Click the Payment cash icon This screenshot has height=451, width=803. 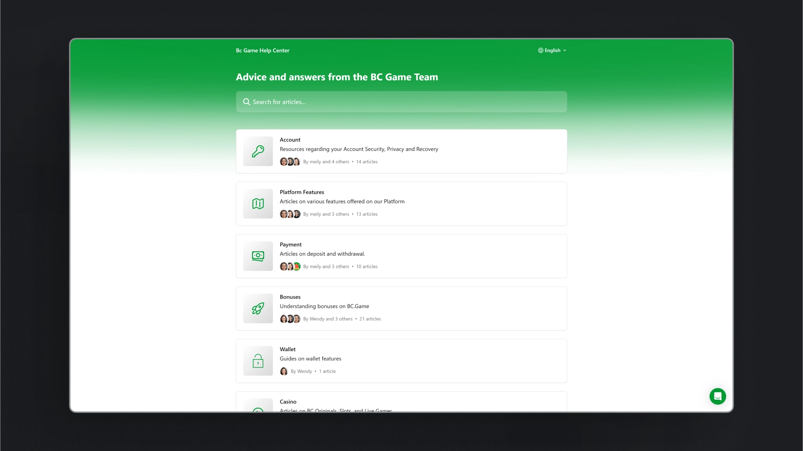[x=258, y=256]
